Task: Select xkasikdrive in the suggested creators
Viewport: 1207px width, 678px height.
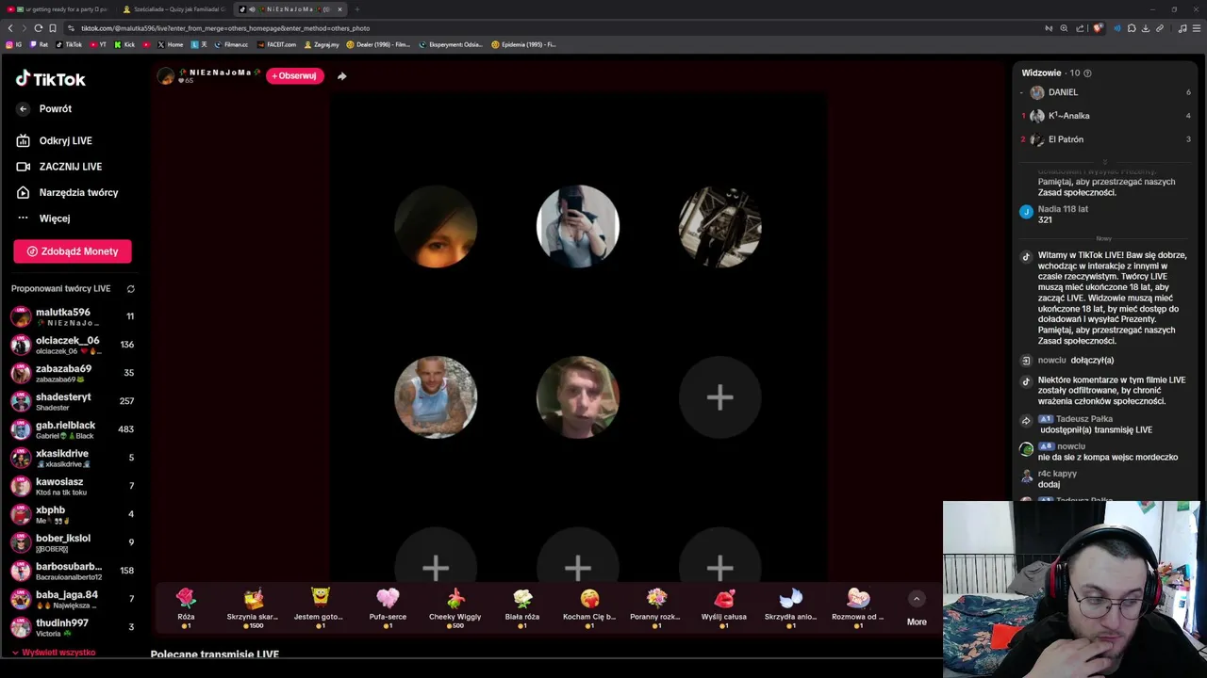Action: (x=73, y=458)
